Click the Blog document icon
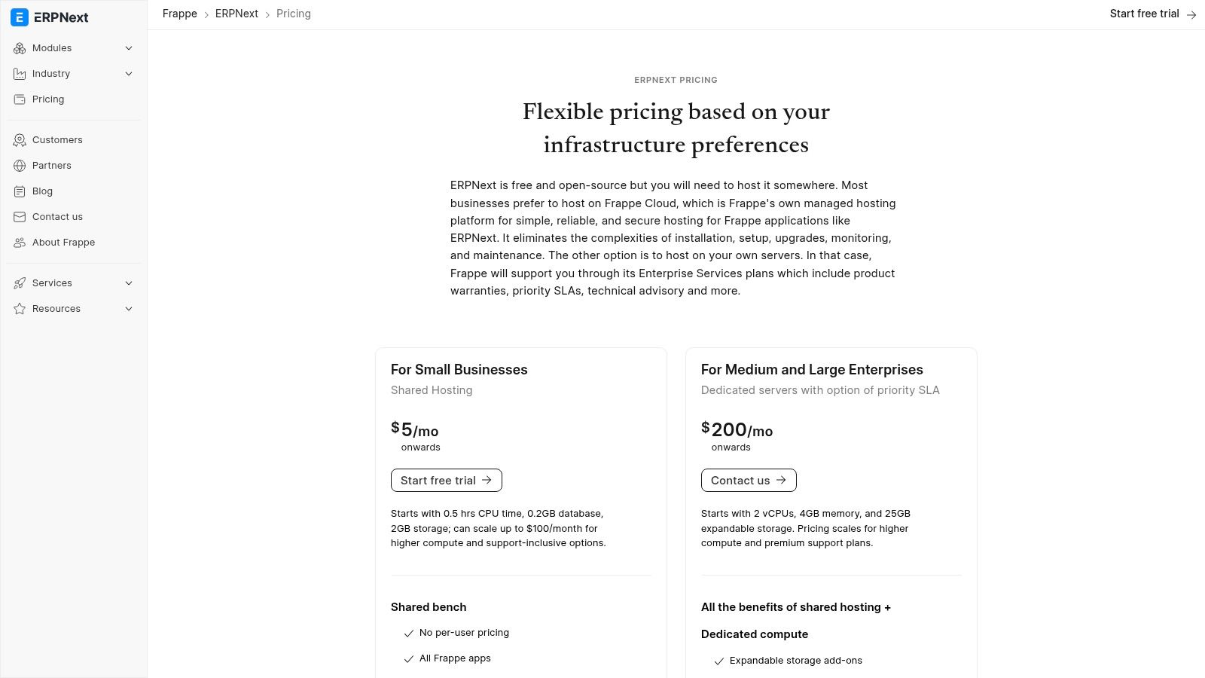Viewport: 1205px width, 678px height. point(20,191)
